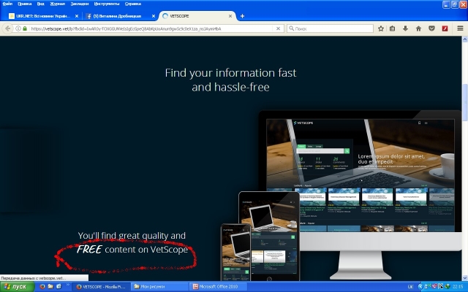Bookmark this page with the star icon

(381, 28)
